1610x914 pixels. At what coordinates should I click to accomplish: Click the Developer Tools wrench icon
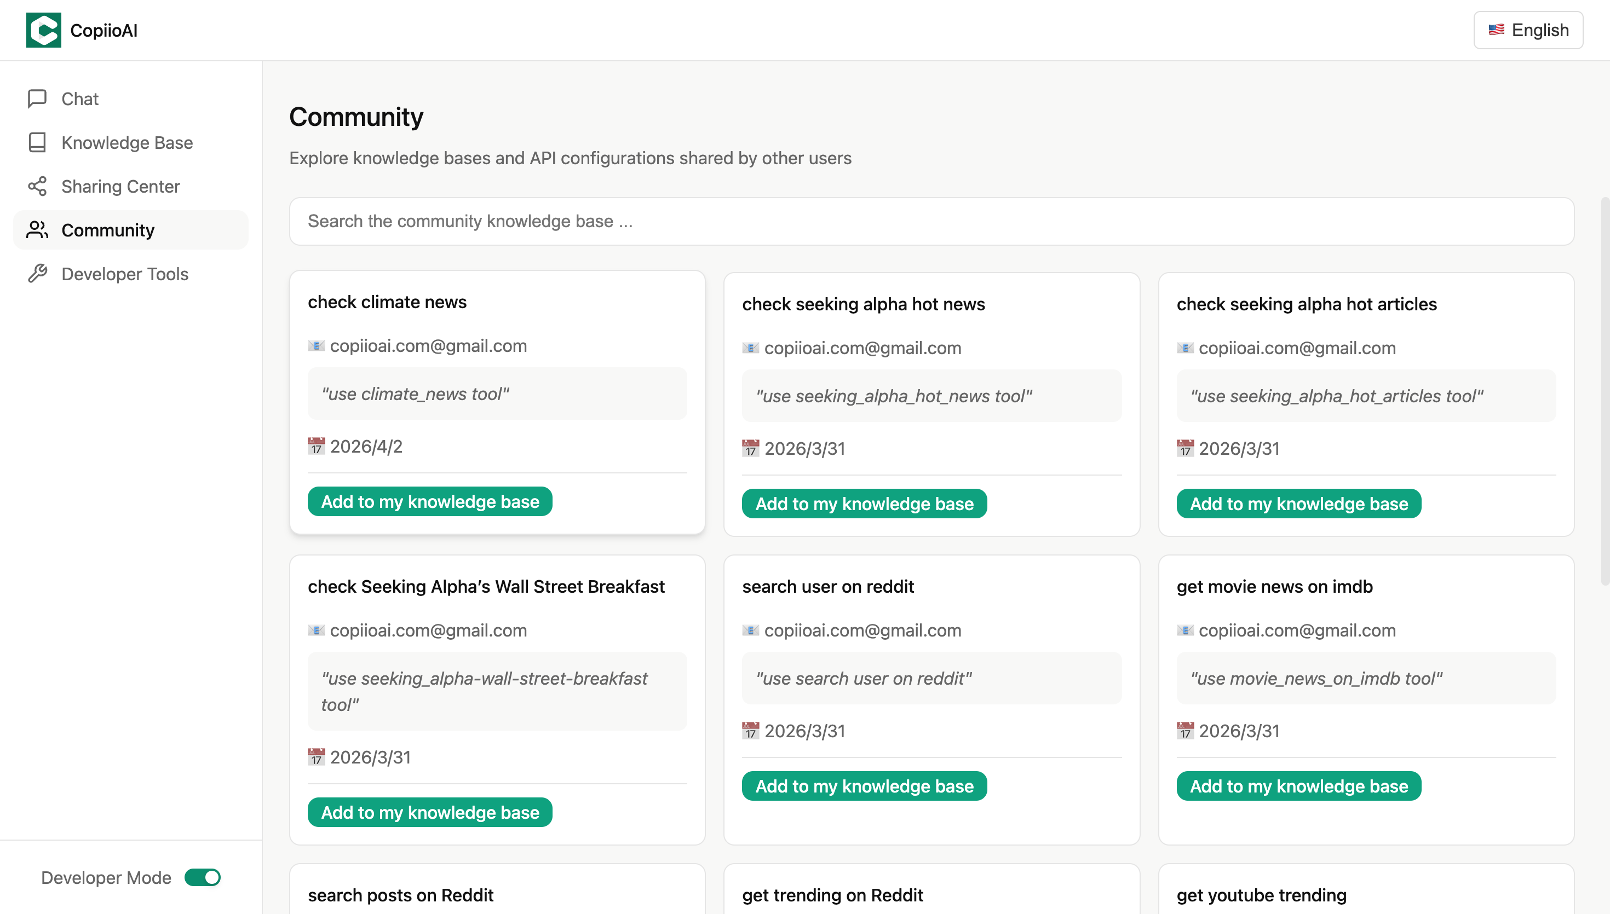(x=37, y=274)
